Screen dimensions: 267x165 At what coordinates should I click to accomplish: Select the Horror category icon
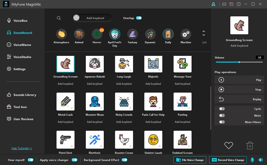click(x=97, y=34)
